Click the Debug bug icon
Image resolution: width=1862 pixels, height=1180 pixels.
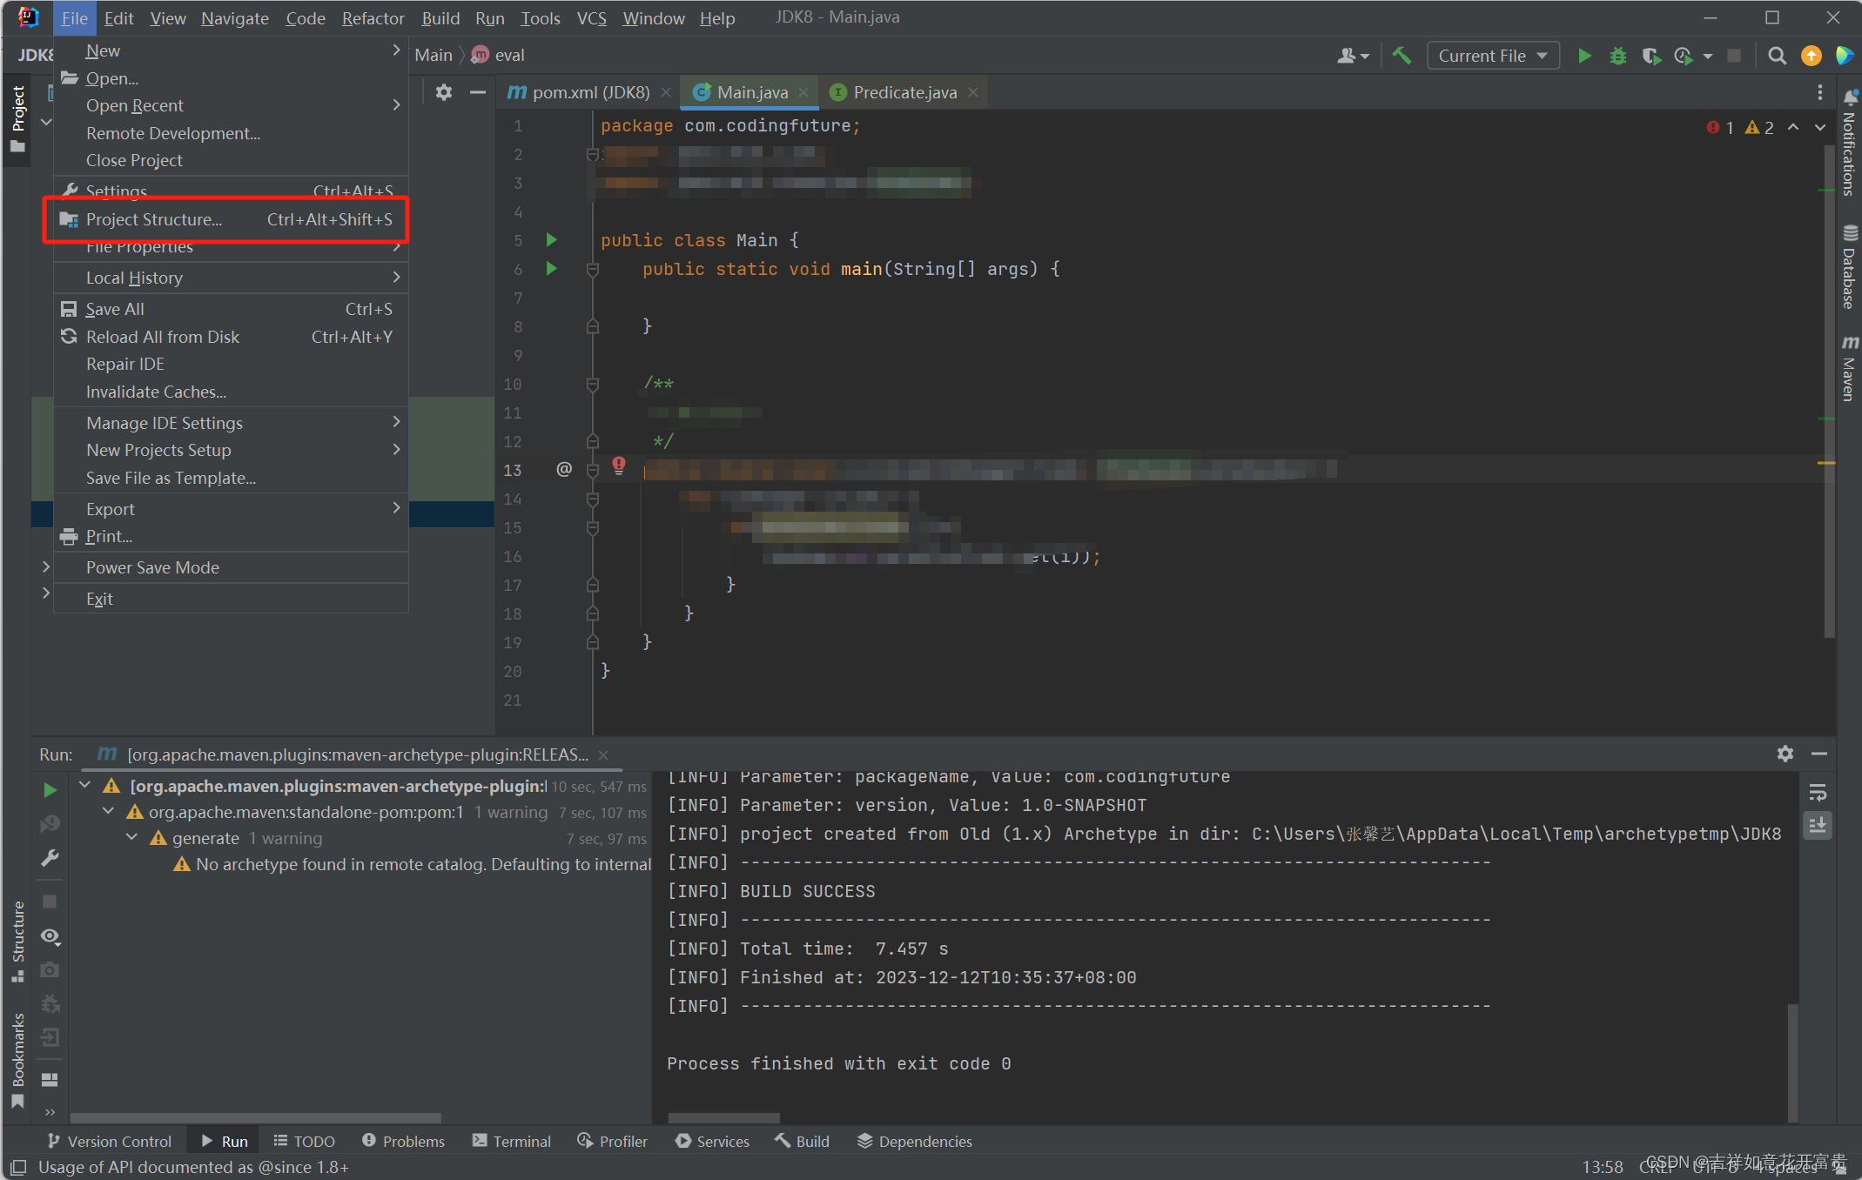point(1617,56)
